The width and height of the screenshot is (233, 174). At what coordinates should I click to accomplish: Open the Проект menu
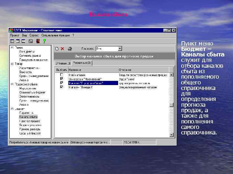point(15,35)
